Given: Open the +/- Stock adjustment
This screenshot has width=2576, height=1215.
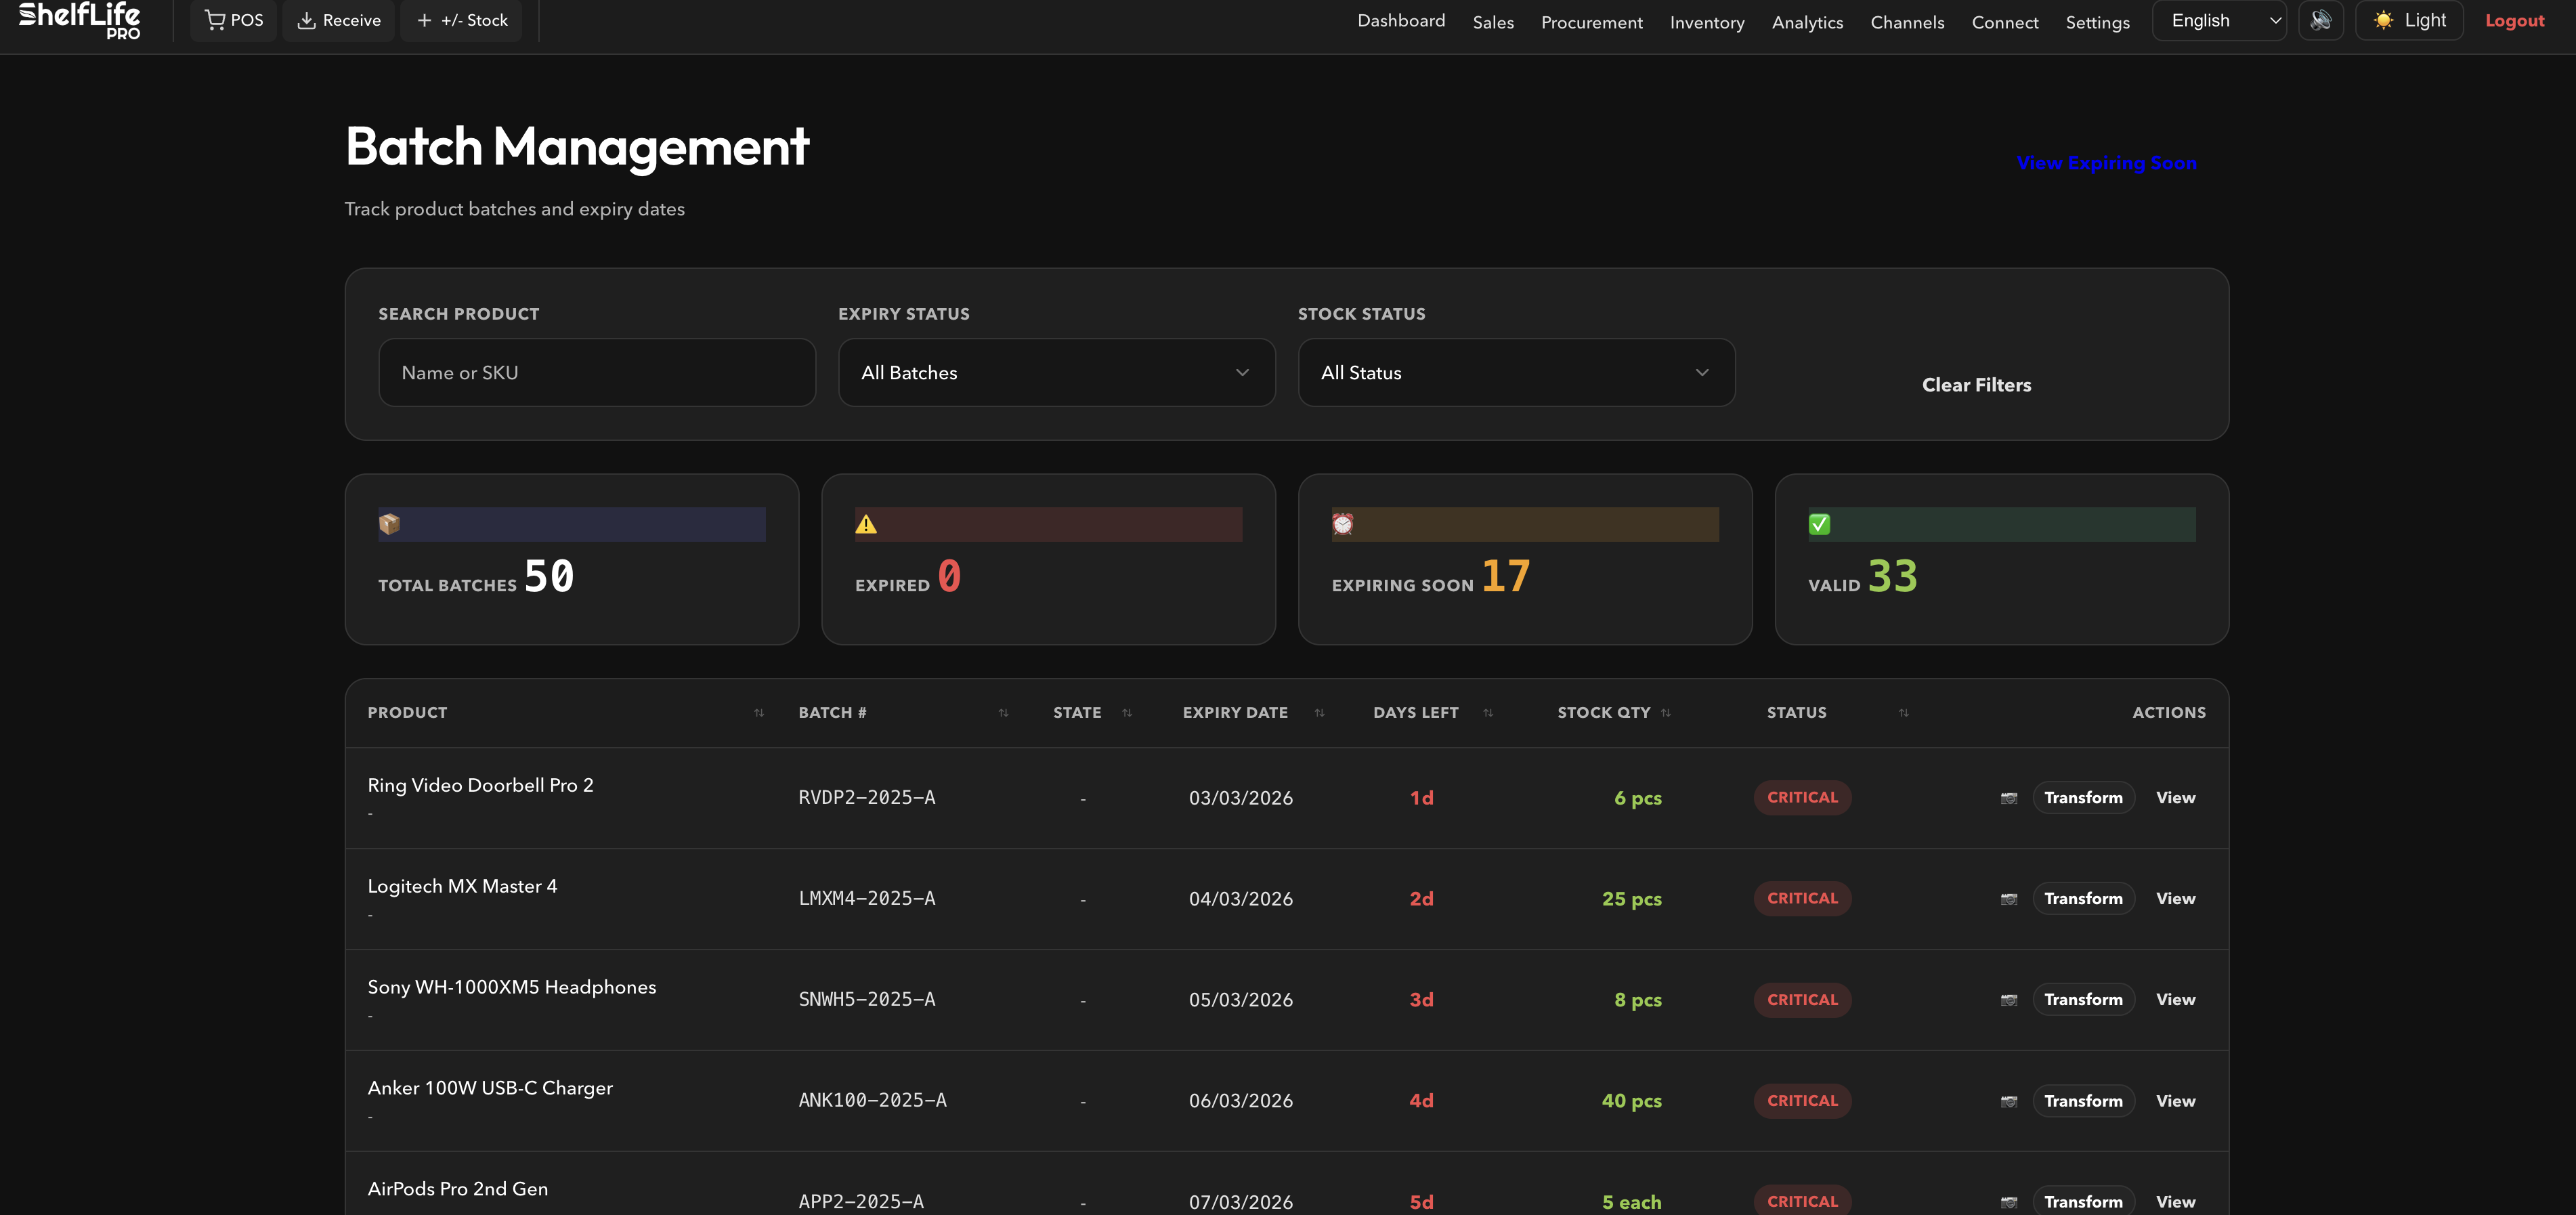Looking at the screenshot, I should coord(462,21).
